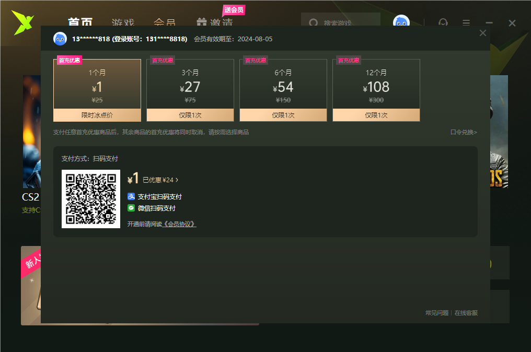Switch to the 首页 tab
Viewport: 531px width, 352px height.
80,21
